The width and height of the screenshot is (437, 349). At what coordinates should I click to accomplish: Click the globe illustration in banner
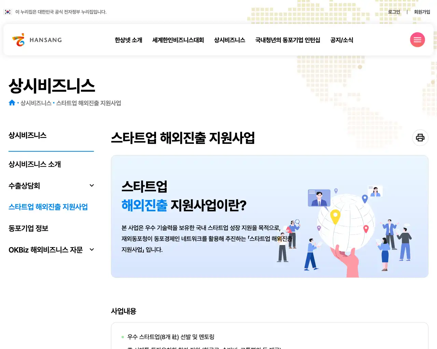[346, 223]
